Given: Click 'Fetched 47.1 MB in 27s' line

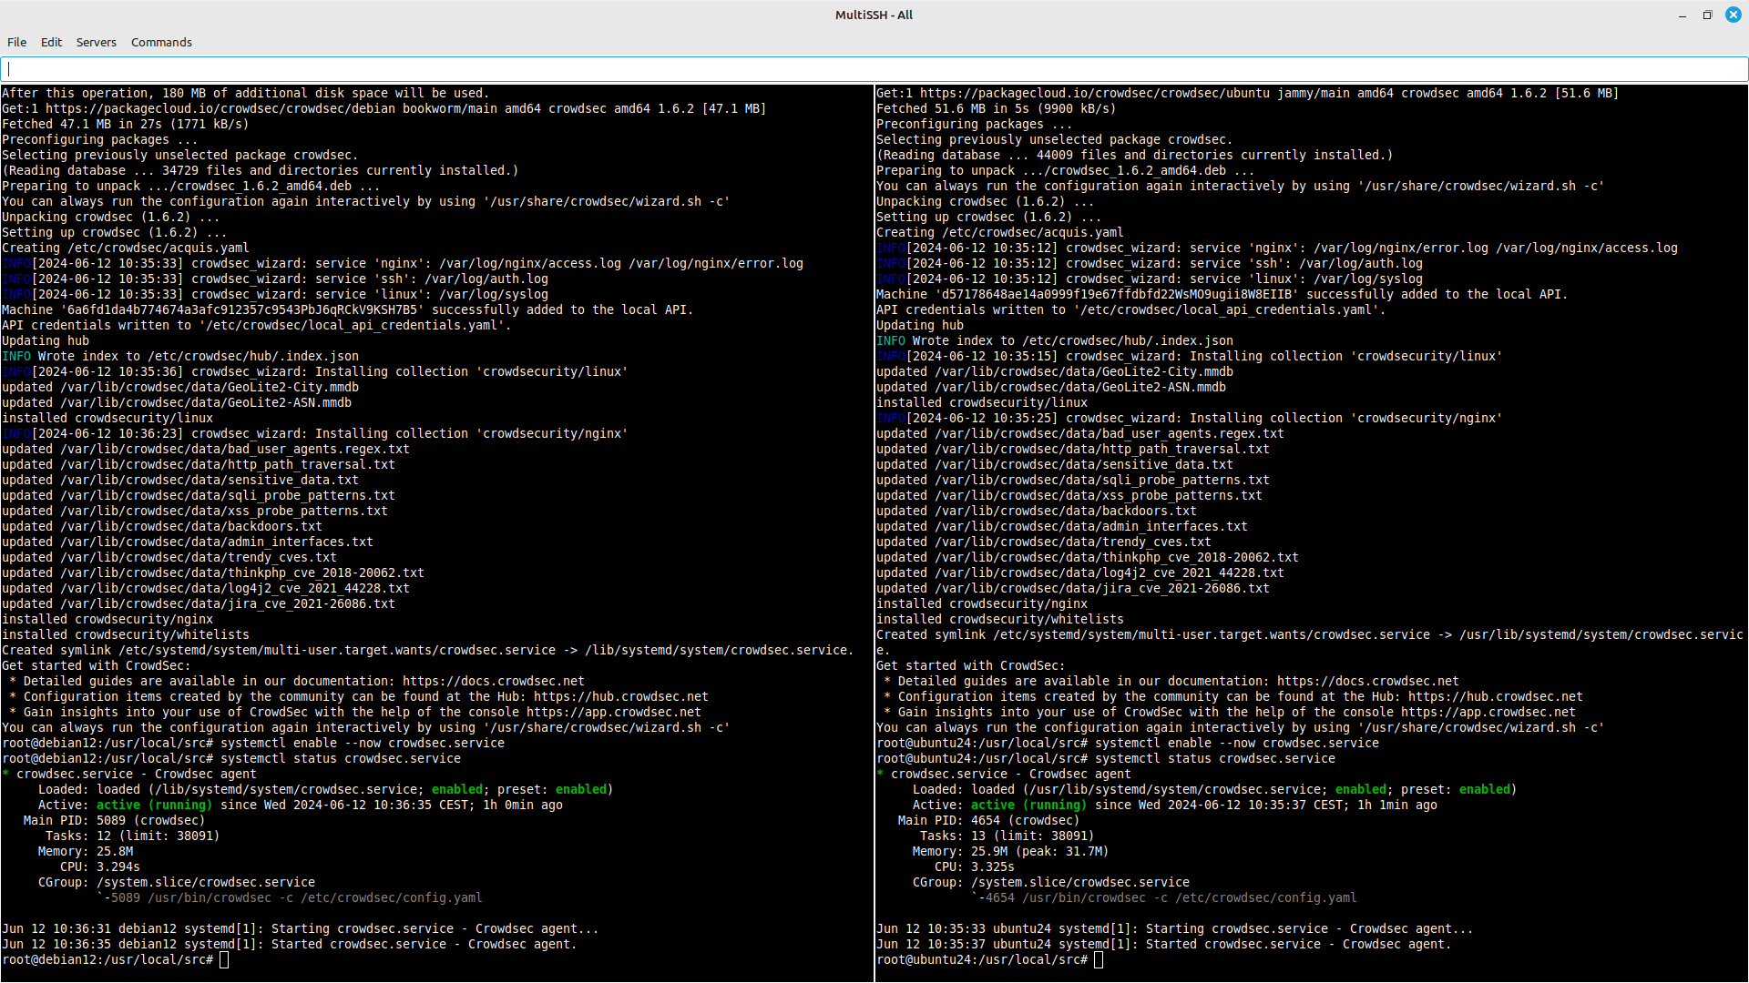Looking at the screenshot, I should point(126,124).
